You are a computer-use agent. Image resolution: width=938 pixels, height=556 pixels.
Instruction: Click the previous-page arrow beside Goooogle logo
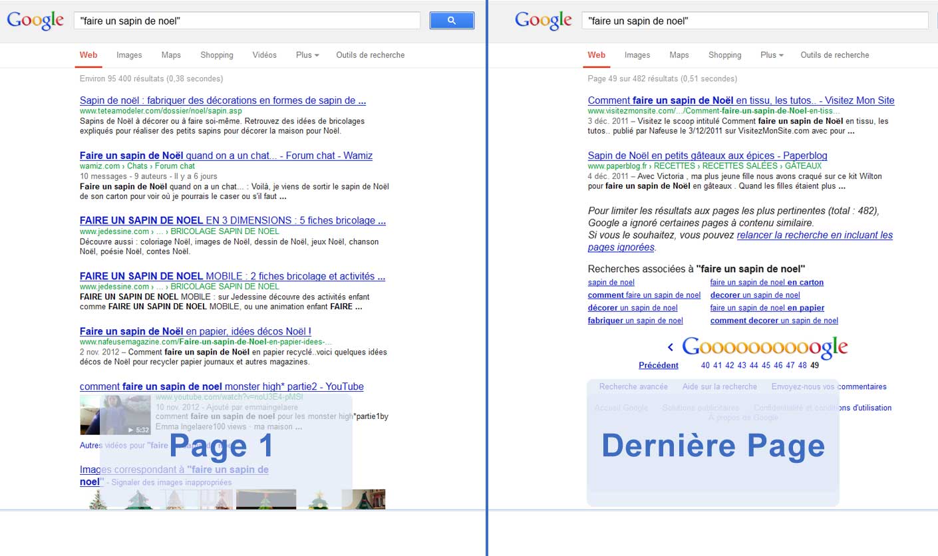(x=671, y=347)
